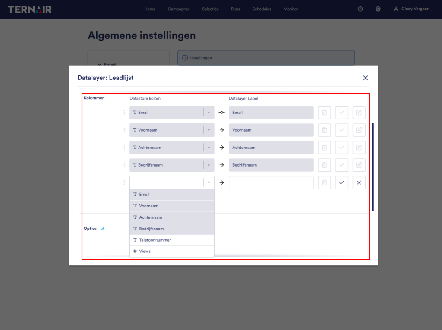Cancel the new column row

[x=359, y=182]
